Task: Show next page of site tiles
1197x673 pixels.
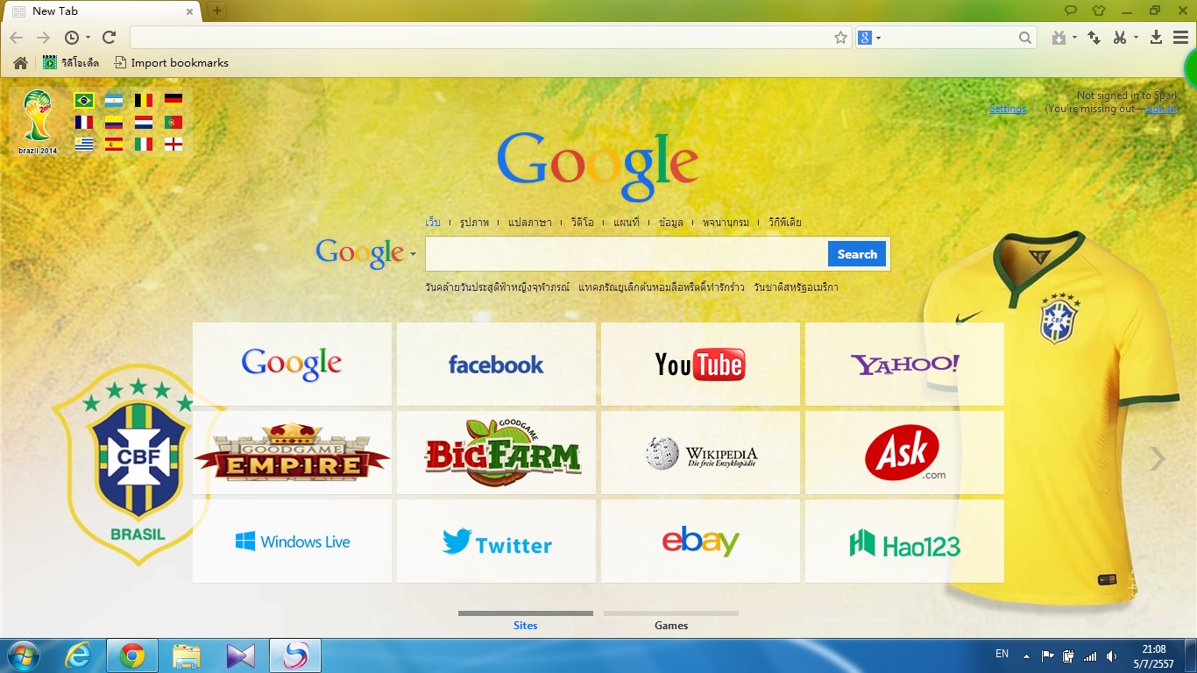Action: (1158, 458)
